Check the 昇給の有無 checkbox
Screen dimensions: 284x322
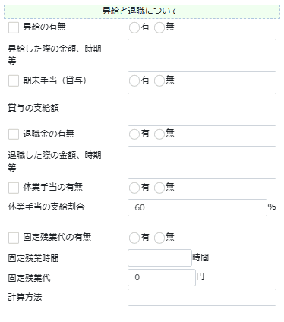point(14,27)
